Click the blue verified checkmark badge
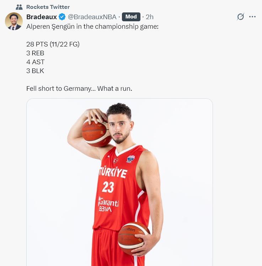Image resolution: width=262 pixels, height=266 pixels. pyautogui.click(x=62, y=17)
